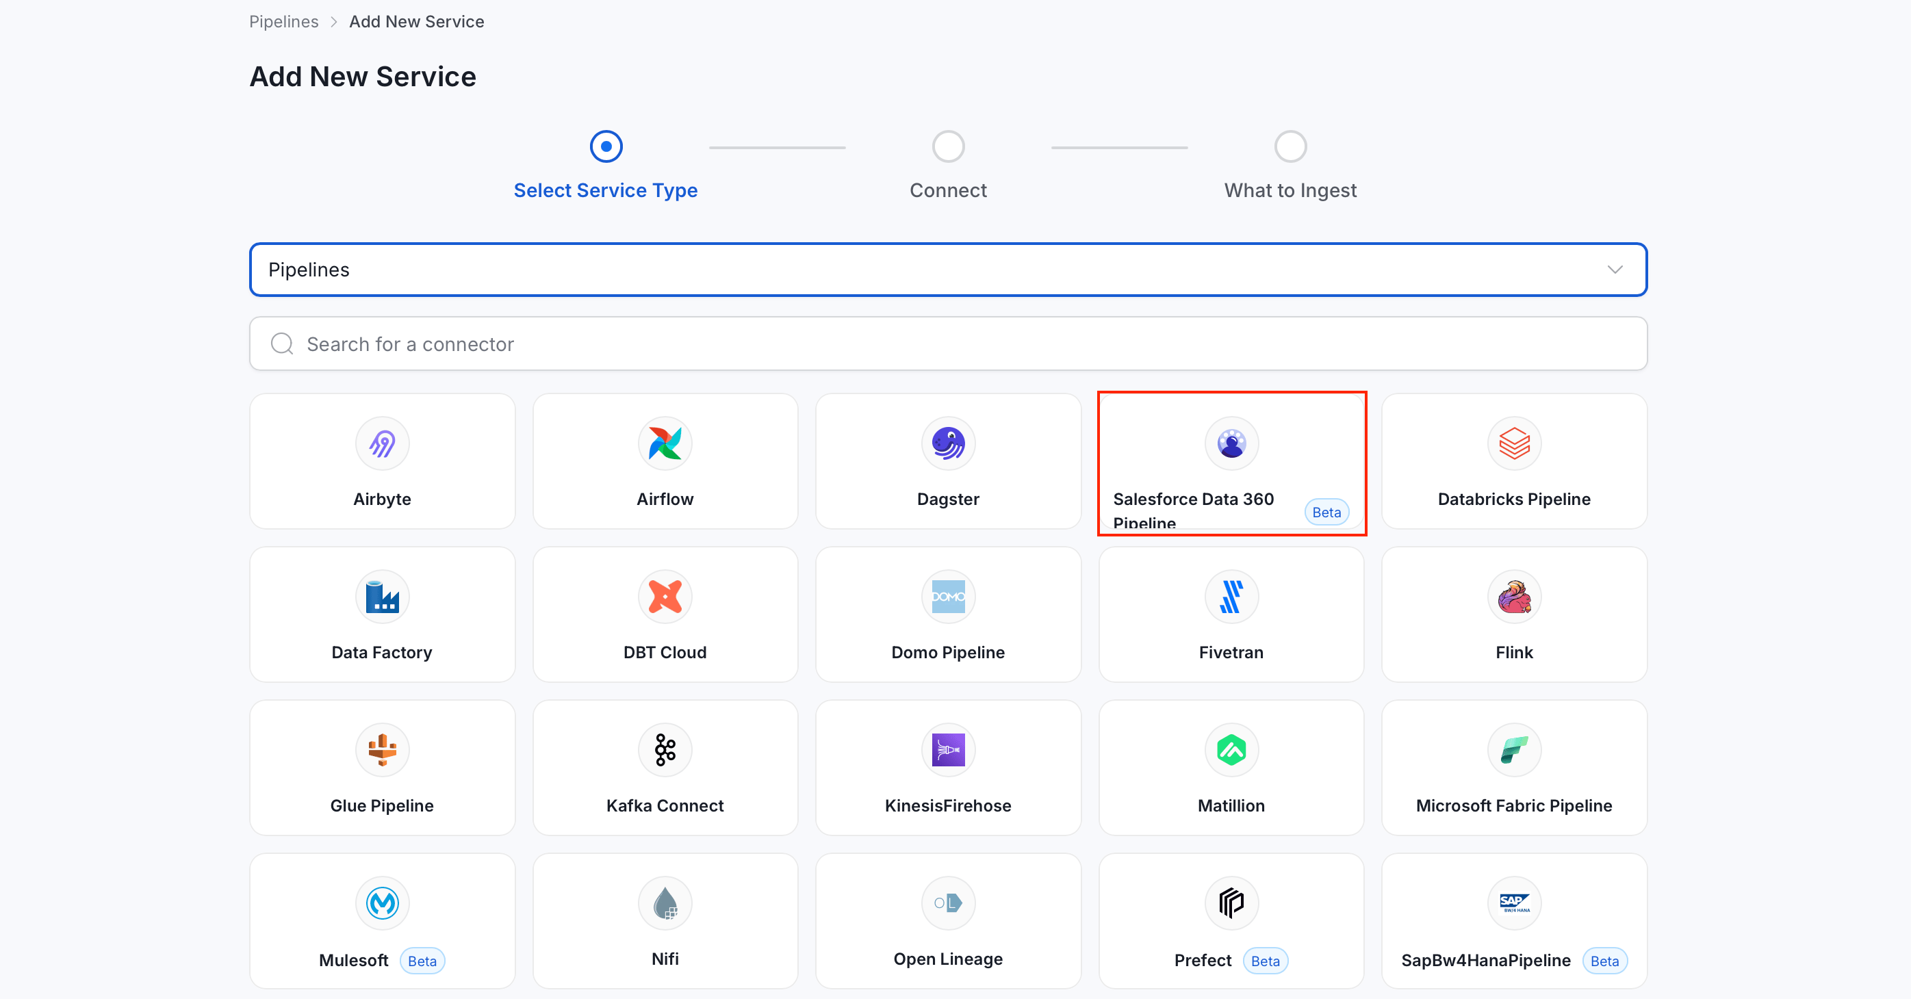
Task: Click the dropdown chevron arrow
Action: (x=1615, y=270)
